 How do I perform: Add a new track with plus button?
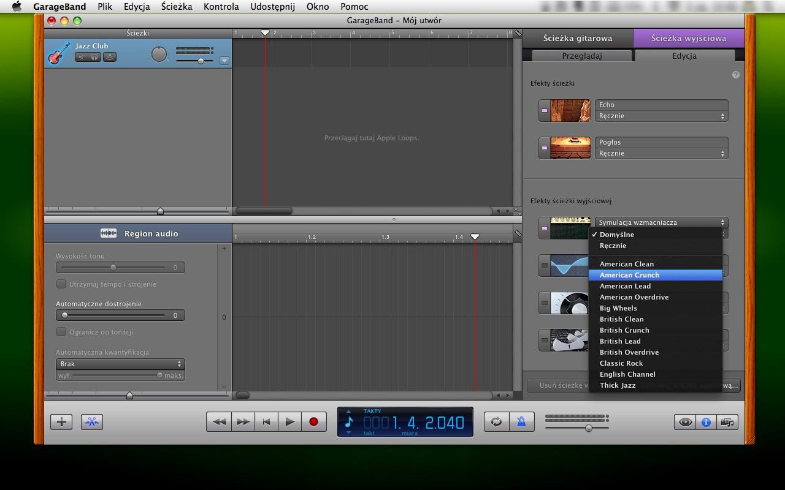(61, 421)
